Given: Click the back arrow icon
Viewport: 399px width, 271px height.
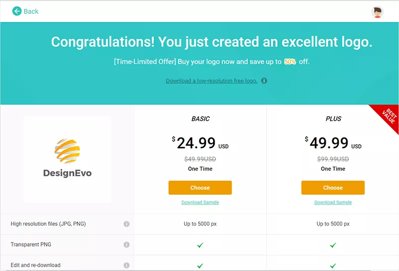Looking at the screenshot, I should click(17, 11).
